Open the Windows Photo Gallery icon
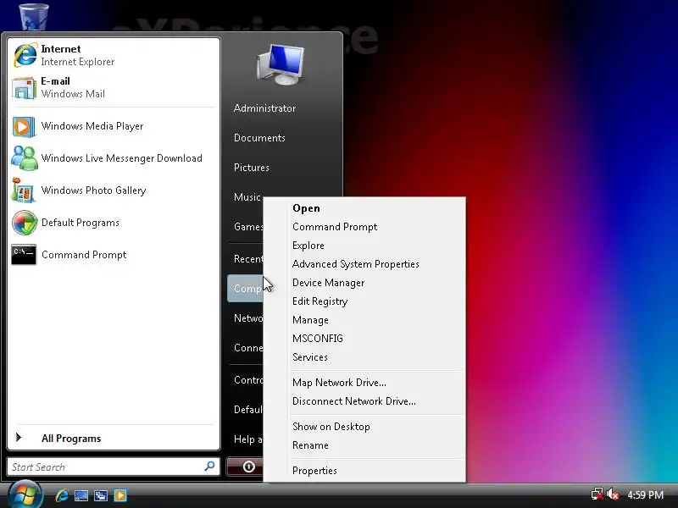Viewport: 678px width, 508px height. coord(23,190)
